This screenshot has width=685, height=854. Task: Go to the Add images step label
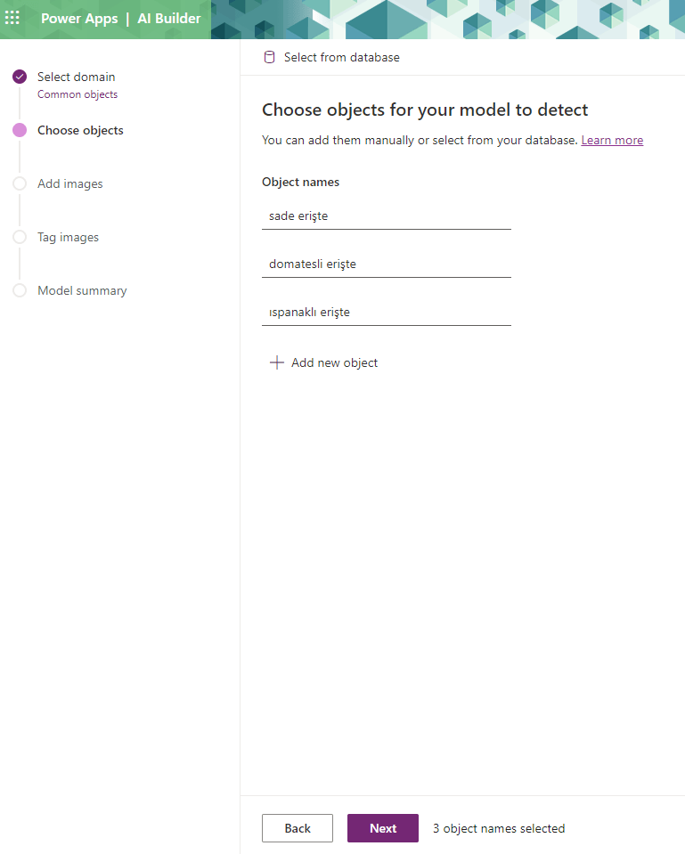[x=70, y=184]
